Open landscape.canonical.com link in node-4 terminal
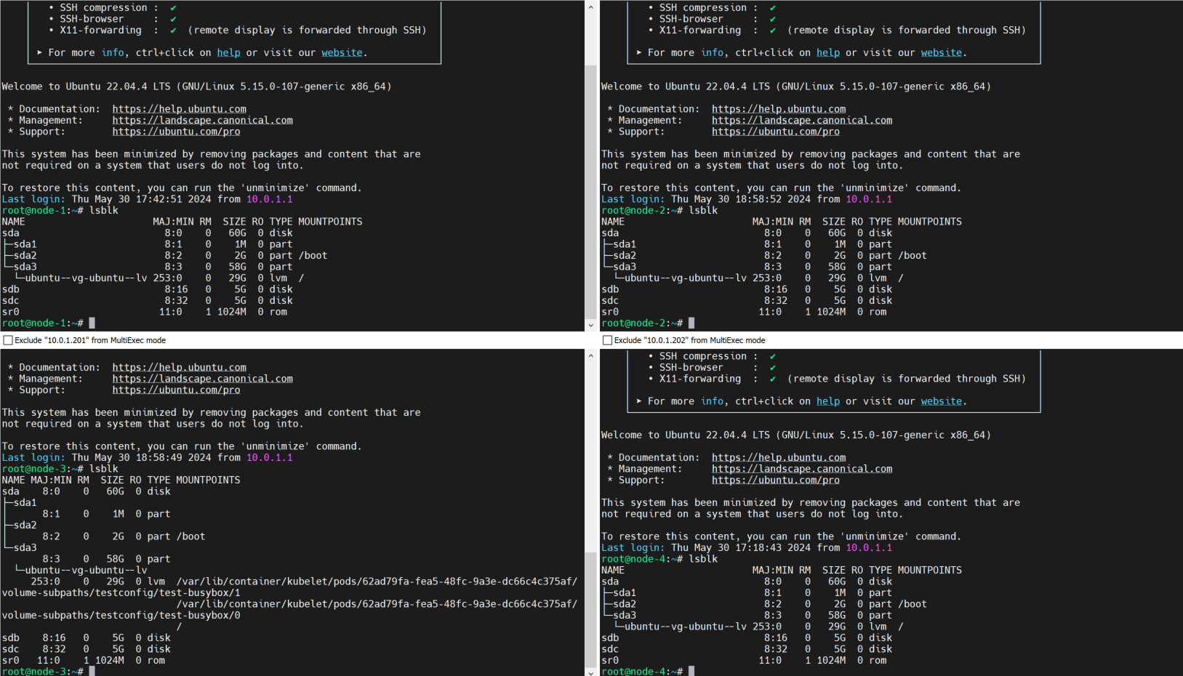The image size is (1183, 676). point(801,469)
